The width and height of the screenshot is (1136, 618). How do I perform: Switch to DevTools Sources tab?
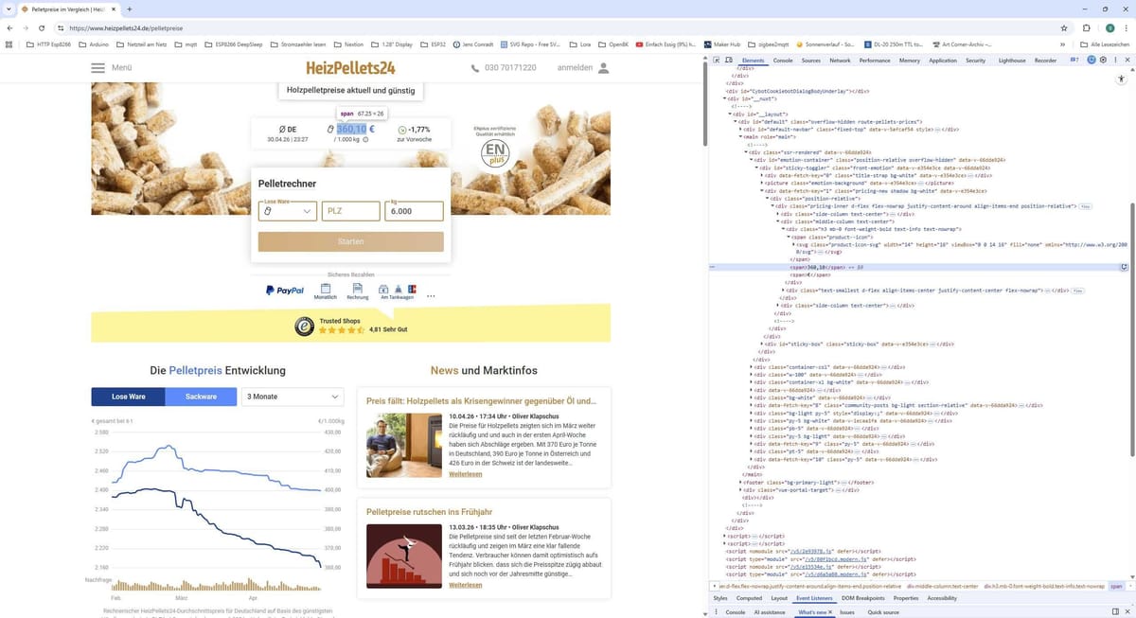[x=811, y=61]
